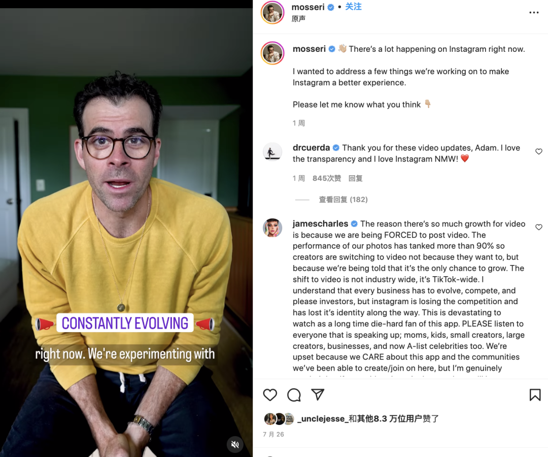Save post with the bookmark icon
The height and width of the screenshot is (457, 548).
tap(535, 395)
